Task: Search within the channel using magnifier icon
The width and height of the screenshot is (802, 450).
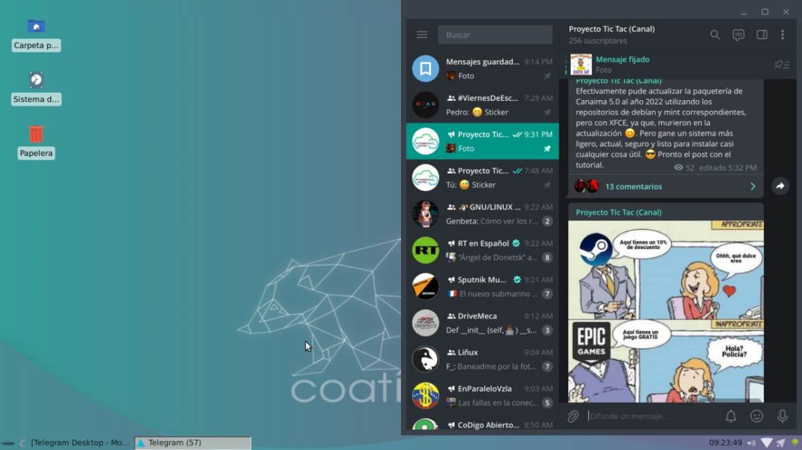Action: coord(714,35)
